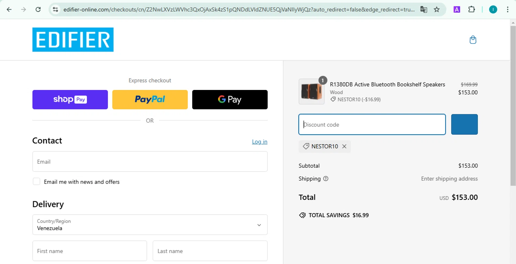Click the product title R1380DB Active Bluetooth
This screenshot has width=516, height=264.
coord(387,84)
